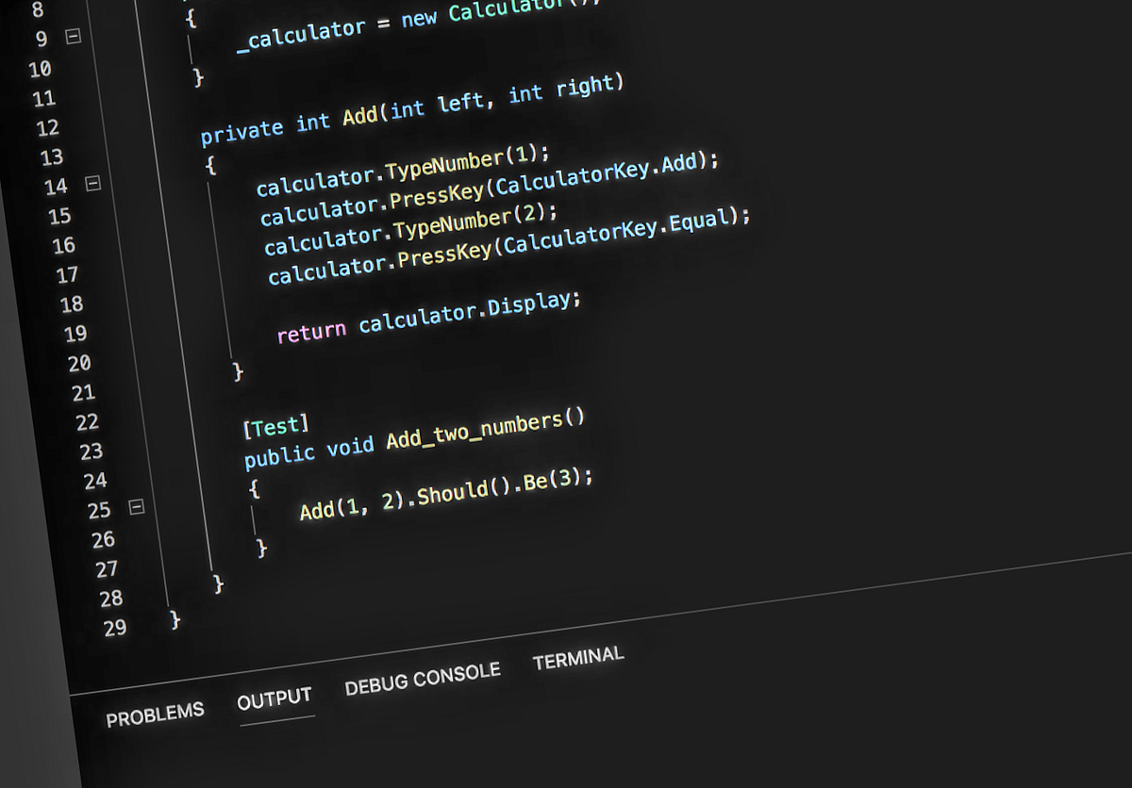1132x788 pixels.
Task: Click line number 21 in the gutter
Action: [x=83, y=393]
